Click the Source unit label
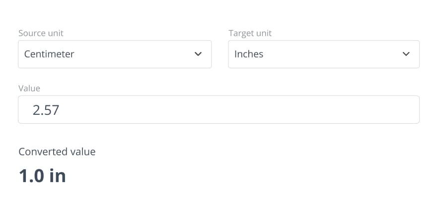The width and height of the screenshot is (438, 197). (41, 33)
